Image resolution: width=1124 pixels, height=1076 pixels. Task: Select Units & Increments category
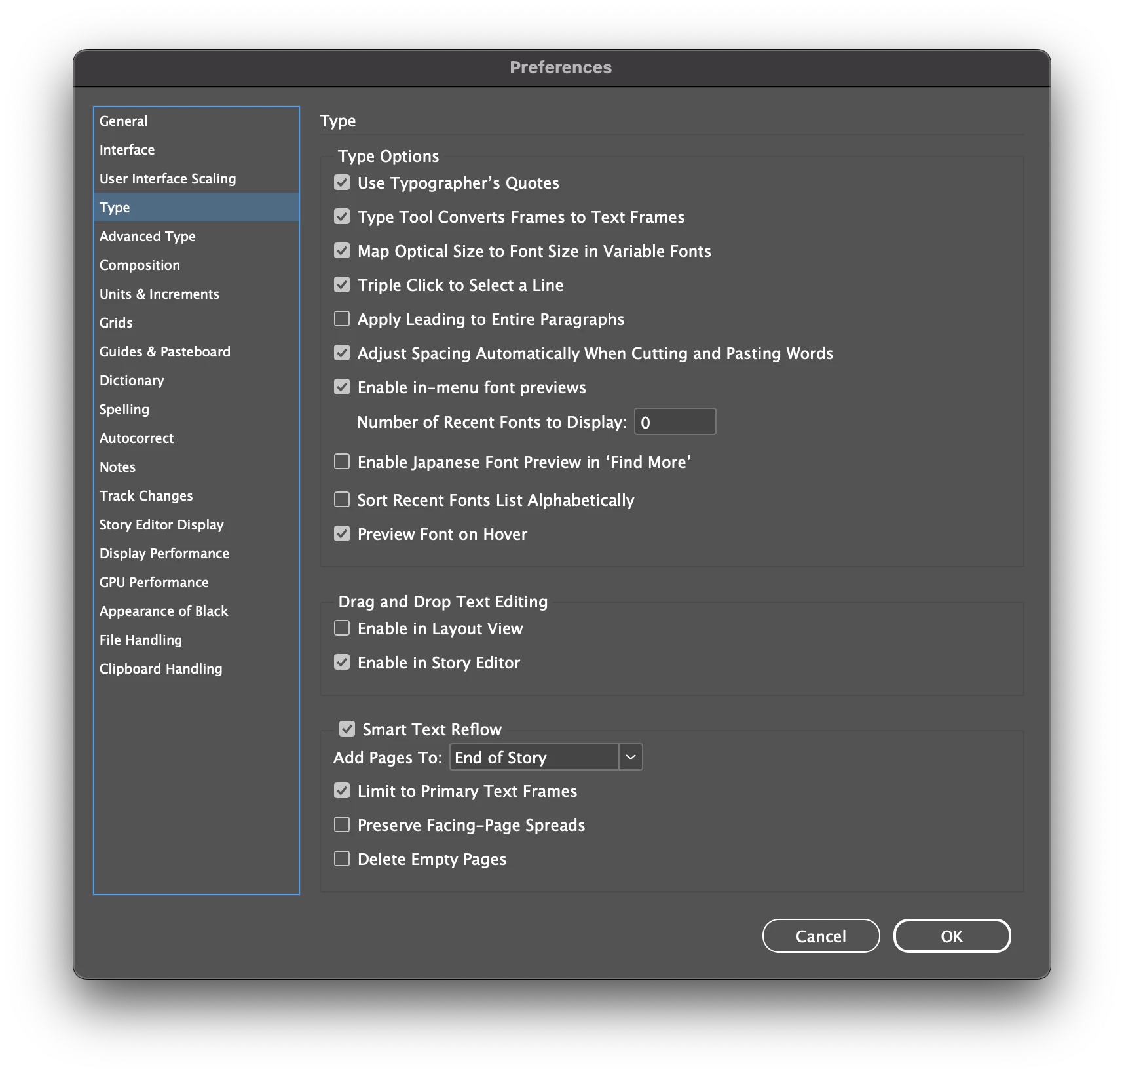[x=197, y=294]
